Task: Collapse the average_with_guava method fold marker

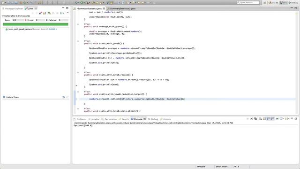Action: coord(78,24)
